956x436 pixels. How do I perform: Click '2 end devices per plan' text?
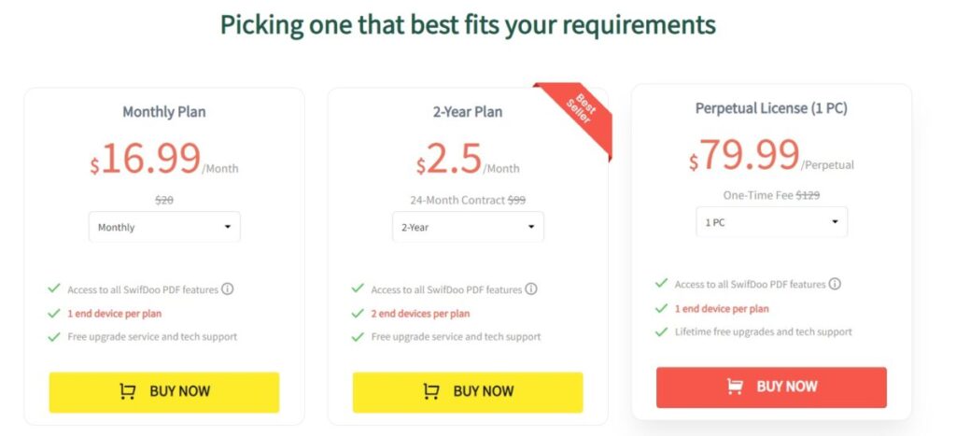click(x=421, y=314)
